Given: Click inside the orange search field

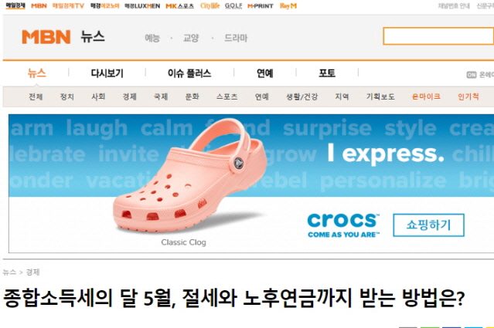Looking at the screenshot, I should [x=438, y=36].
